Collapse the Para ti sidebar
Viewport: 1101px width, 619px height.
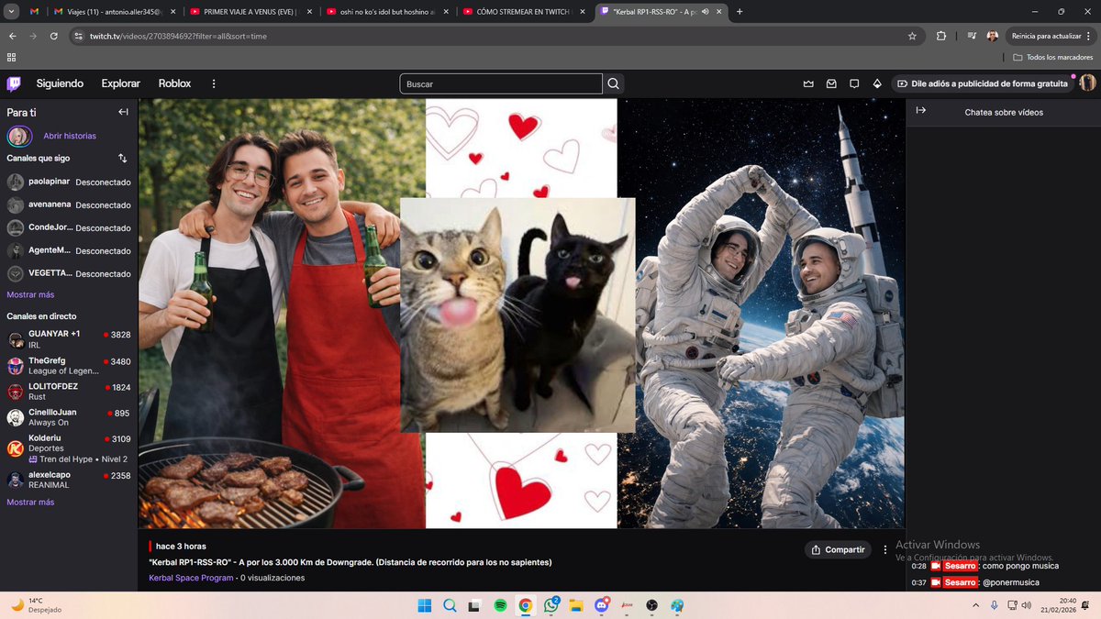[123, 112]
